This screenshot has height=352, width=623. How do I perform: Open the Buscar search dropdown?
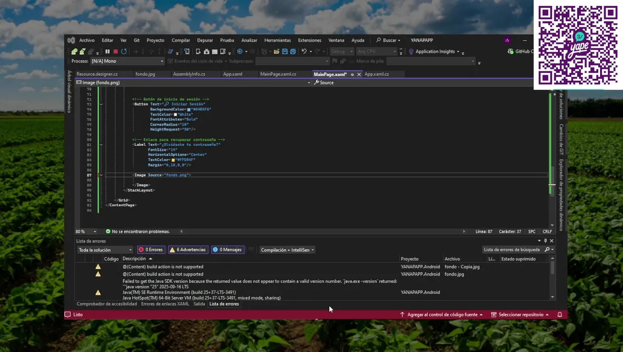[x=388, y=40]
